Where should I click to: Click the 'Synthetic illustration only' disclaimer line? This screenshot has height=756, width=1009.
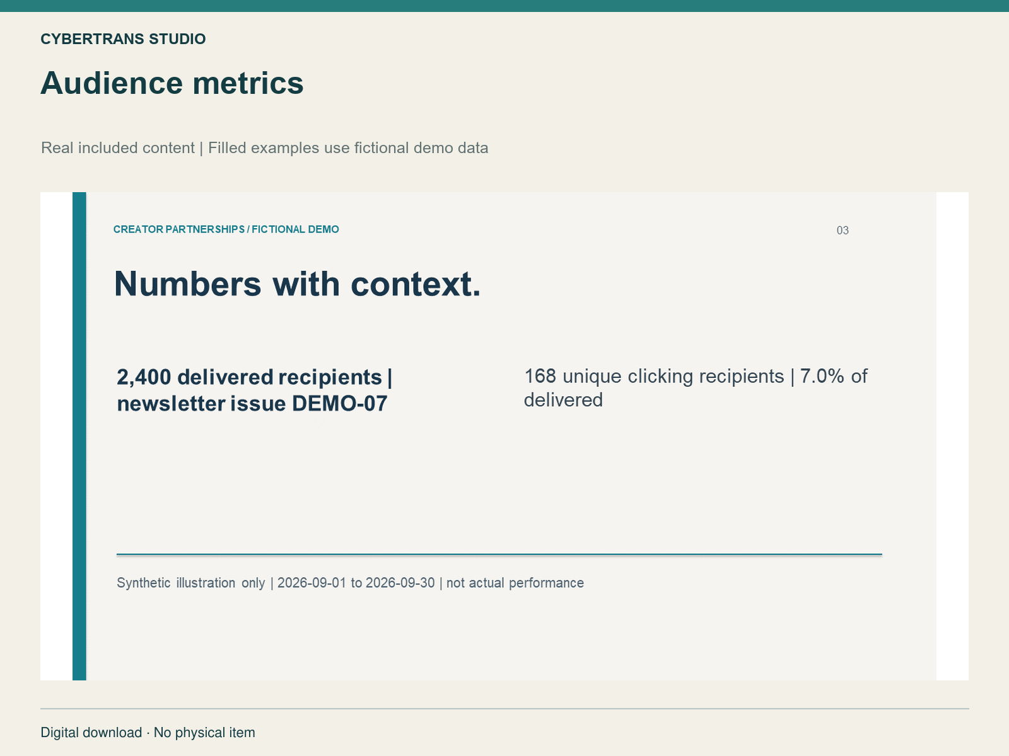tap(350, 583)
